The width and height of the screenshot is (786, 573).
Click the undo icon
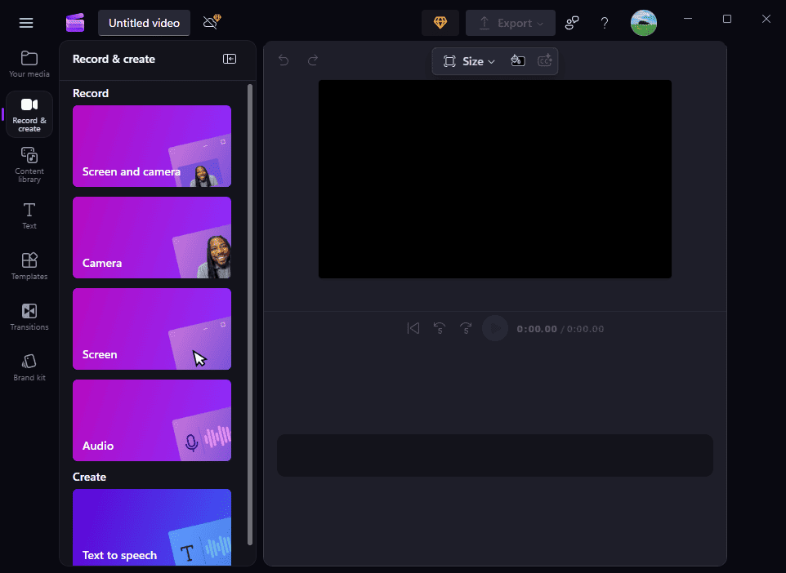(283, 60)
